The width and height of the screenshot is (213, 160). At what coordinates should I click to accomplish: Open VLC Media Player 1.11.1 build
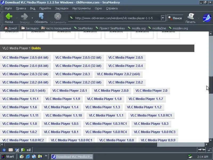click(21, 99)
